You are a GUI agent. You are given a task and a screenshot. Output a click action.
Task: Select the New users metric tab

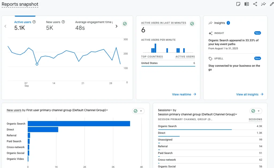click(x=53, y=22)
